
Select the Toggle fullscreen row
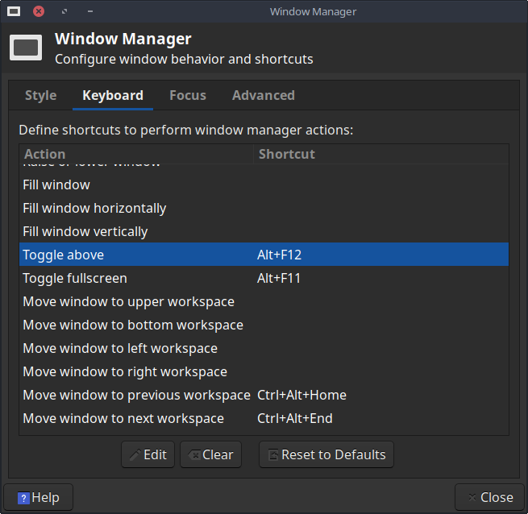point(264,278)
